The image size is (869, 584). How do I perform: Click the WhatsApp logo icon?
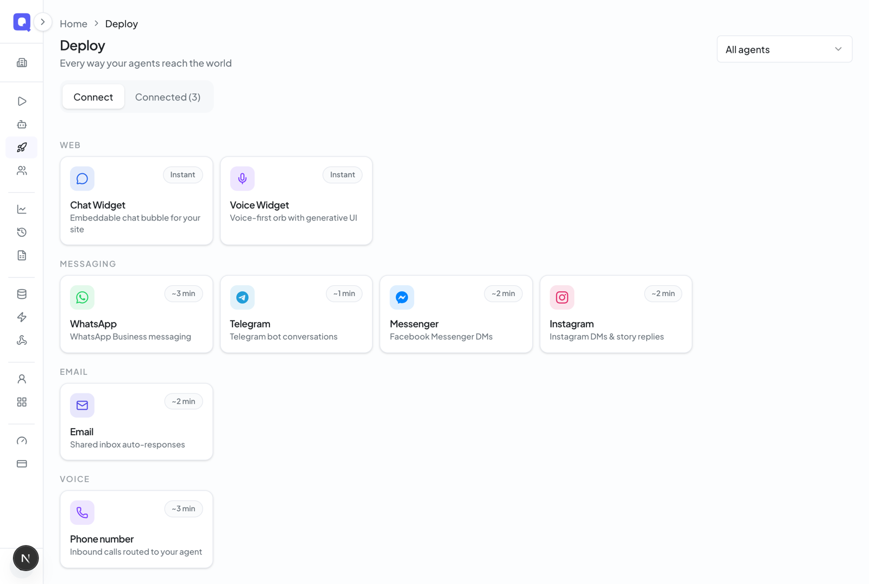click(82, 297)
